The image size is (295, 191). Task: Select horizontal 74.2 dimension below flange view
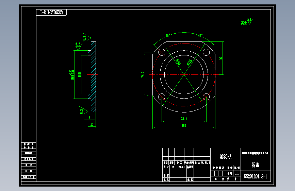(x=184, y=119)
